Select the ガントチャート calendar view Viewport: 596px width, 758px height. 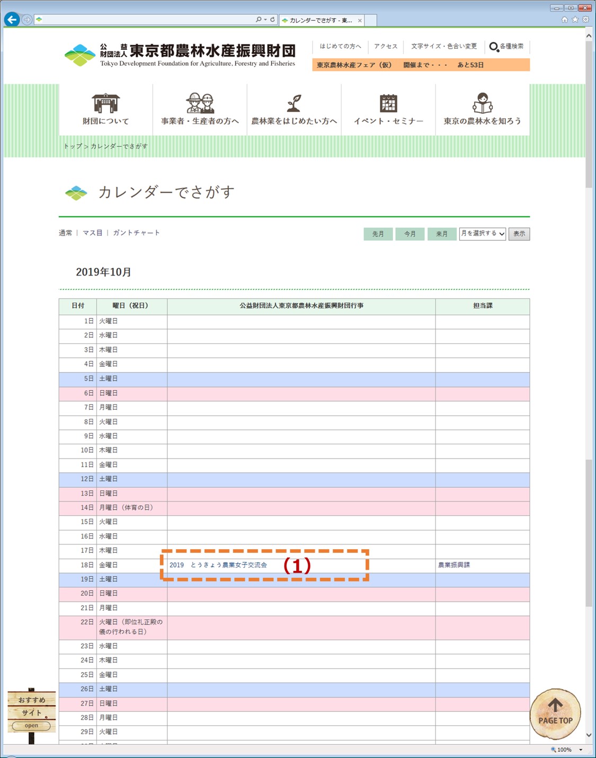point(136,233)
